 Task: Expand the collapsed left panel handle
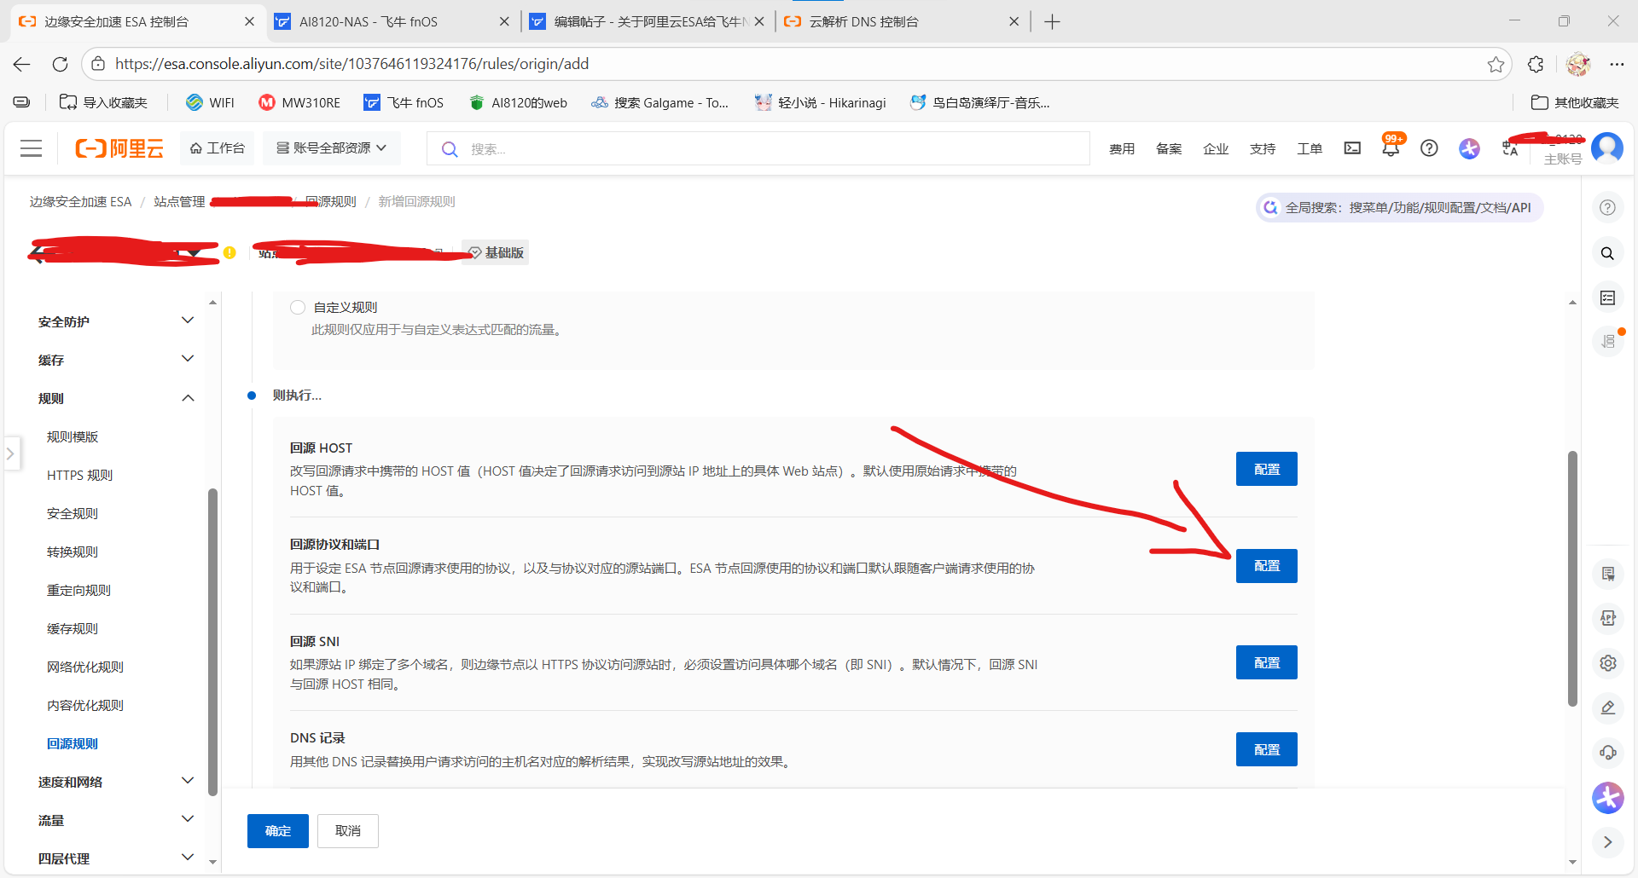[x=11, y=453]
